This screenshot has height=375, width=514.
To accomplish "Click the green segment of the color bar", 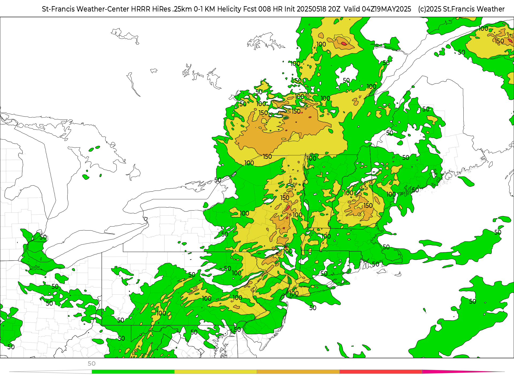I will point(133,372).
